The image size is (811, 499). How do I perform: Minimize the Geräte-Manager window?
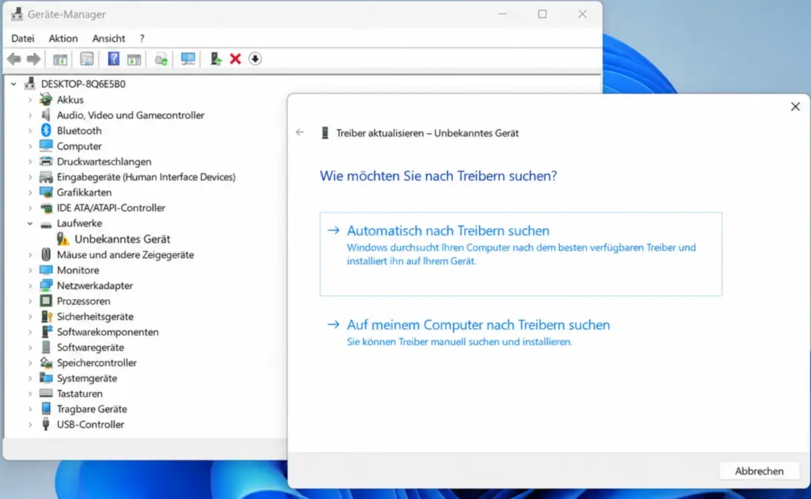502,14
